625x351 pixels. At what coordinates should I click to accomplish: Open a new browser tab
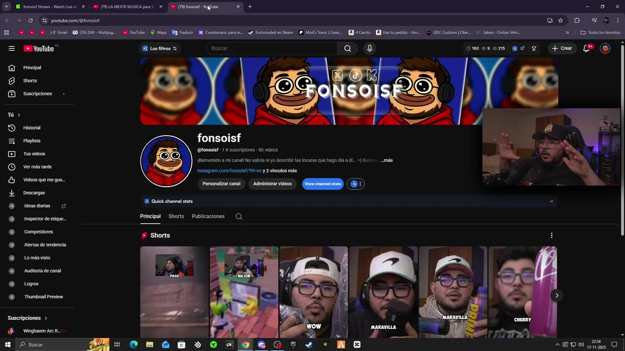point(250,7)
